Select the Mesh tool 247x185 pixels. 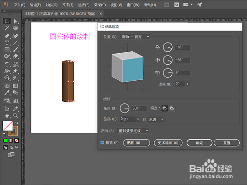point(7,86)
